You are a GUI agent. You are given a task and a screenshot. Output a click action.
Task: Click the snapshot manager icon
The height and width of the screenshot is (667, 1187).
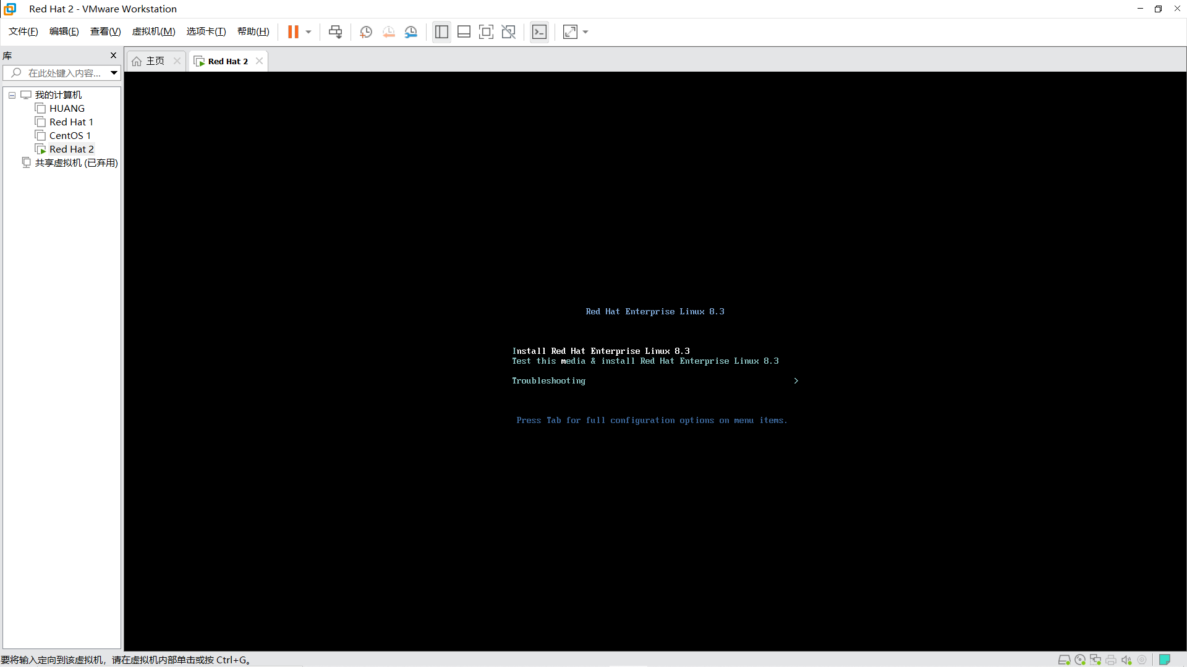pyautogui.click(x=411, y=31)
